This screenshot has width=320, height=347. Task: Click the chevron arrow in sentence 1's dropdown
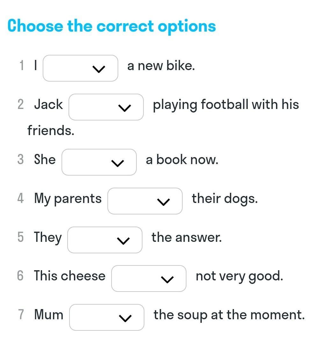click(98, 69)
